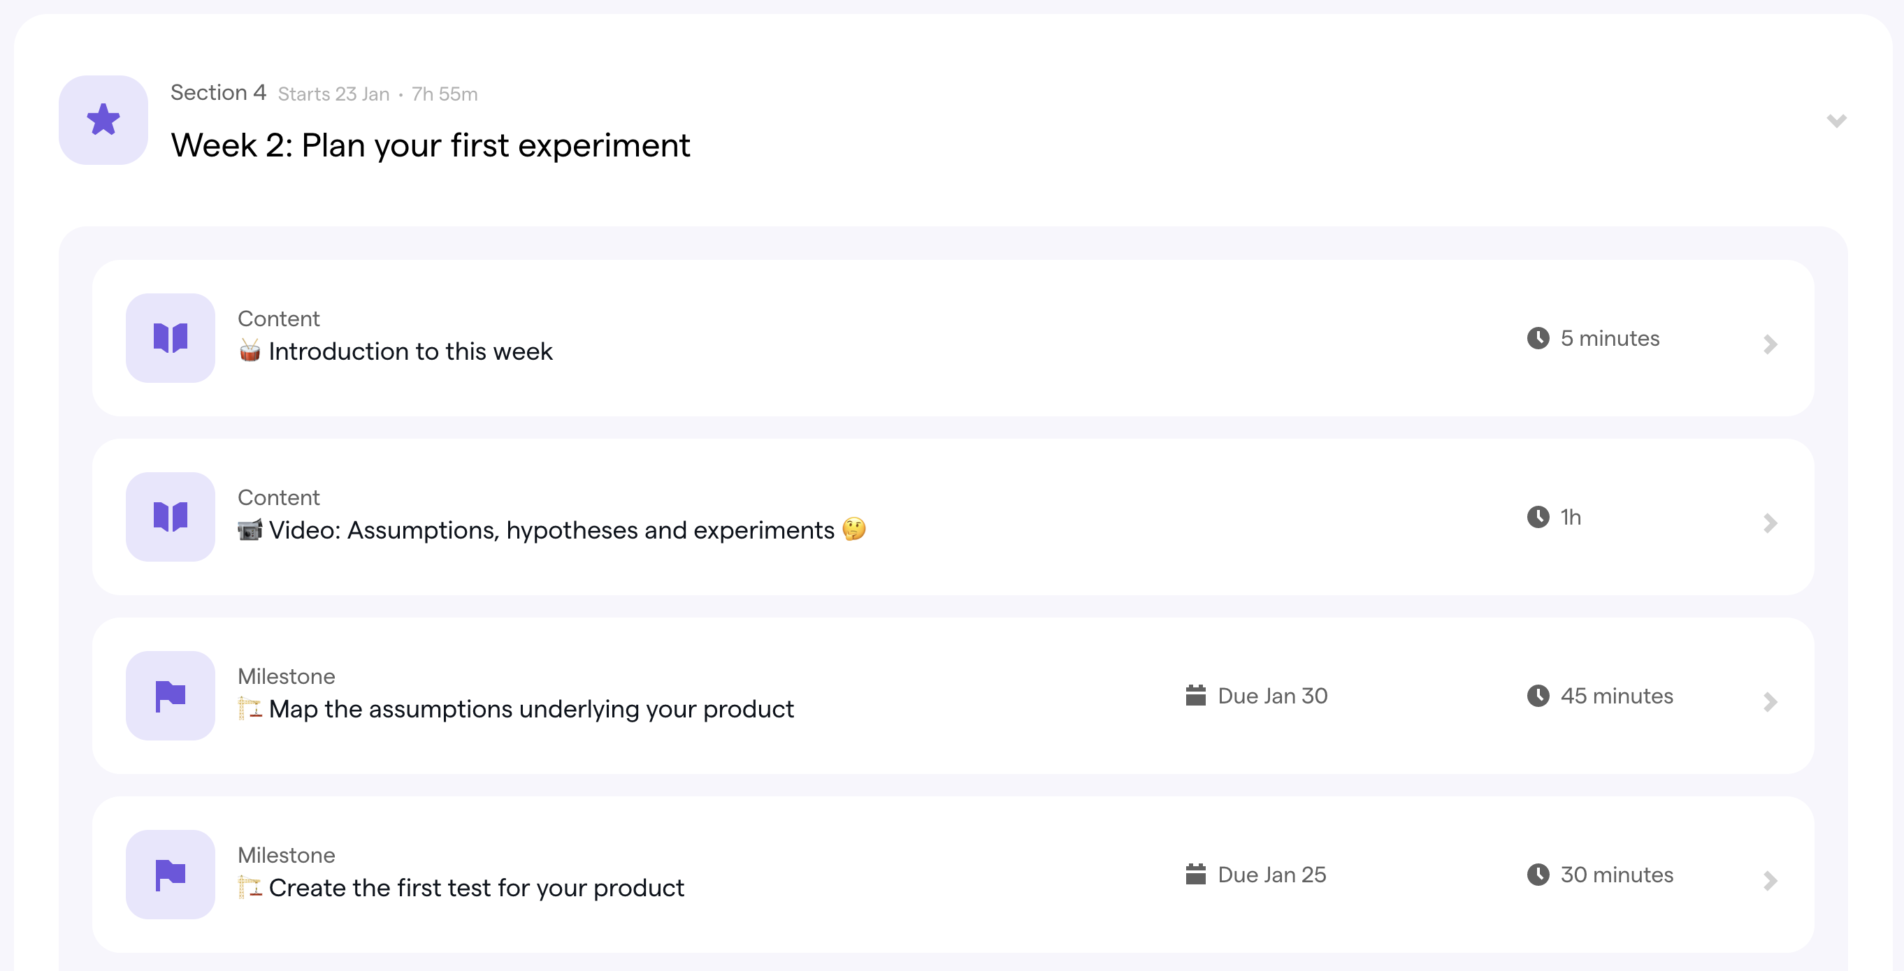Click the clock icon beside 45 minutes
1904x971 pixels.
point(1538,695)
